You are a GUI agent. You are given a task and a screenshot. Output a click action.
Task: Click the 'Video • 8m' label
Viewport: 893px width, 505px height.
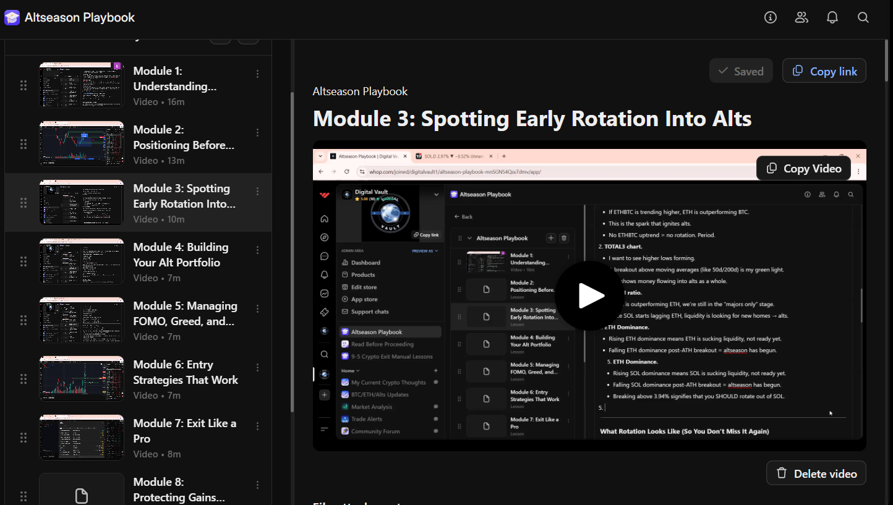[x=157, y=454]
